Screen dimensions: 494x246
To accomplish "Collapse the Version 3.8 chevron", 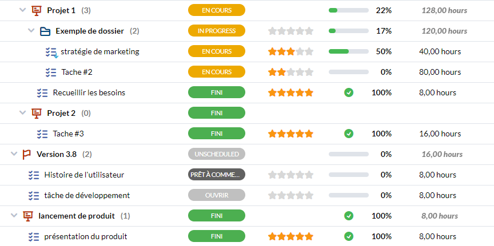I will tap(14, 154).
